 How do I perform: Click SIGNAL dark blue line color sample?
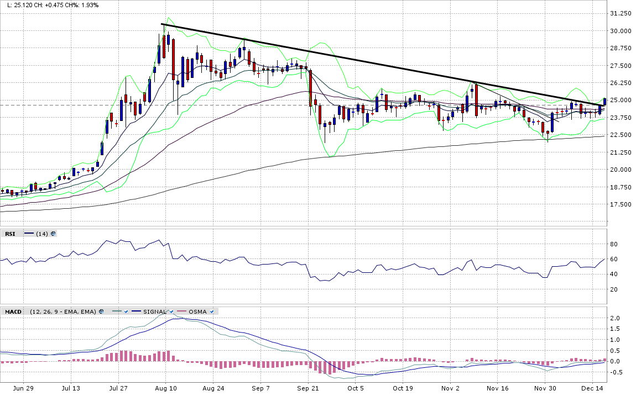click(x=136, y=311)
